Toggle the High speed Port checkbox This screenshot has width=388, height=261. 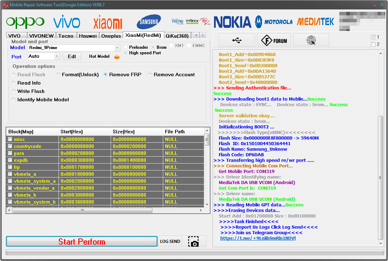(126, 53)
